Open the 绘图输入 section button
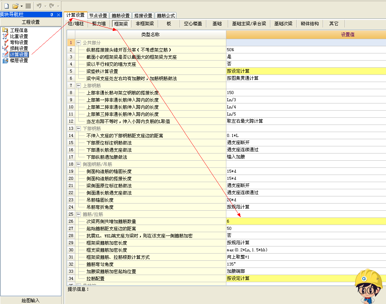 point(31,300)
